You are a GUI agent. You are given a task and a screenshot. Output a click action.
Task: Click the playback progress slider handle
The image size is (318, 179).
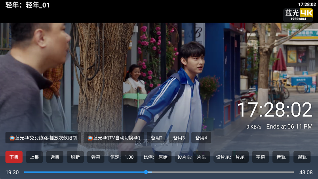146,172
